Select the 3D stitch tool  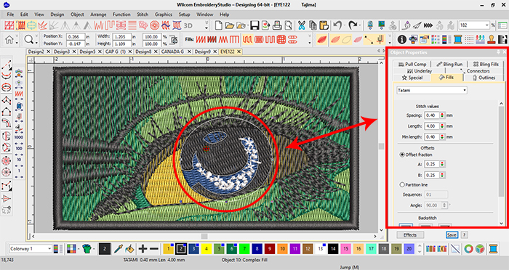(x=188, y=25)
